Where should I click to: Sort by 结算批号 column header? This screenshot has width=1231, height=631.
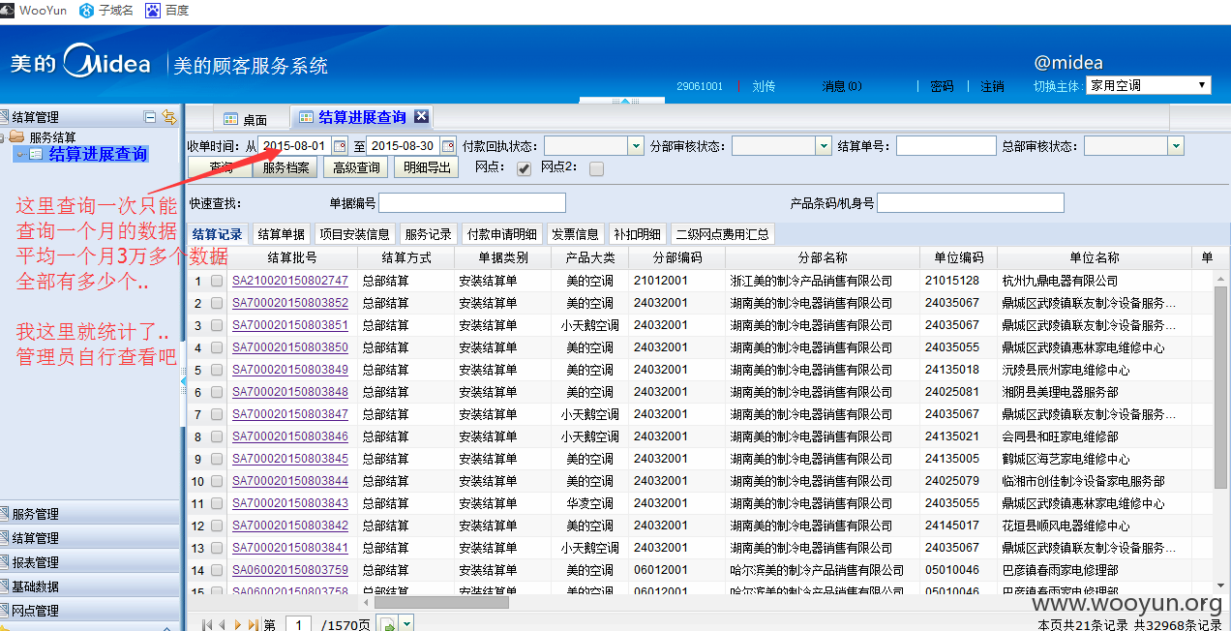coord(292,257)
